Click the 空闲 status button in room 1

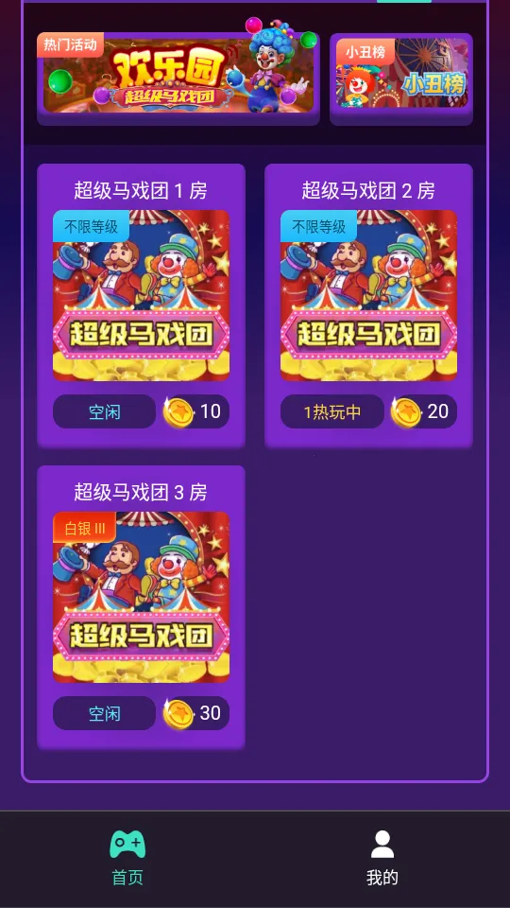click(x=104, y=411)
